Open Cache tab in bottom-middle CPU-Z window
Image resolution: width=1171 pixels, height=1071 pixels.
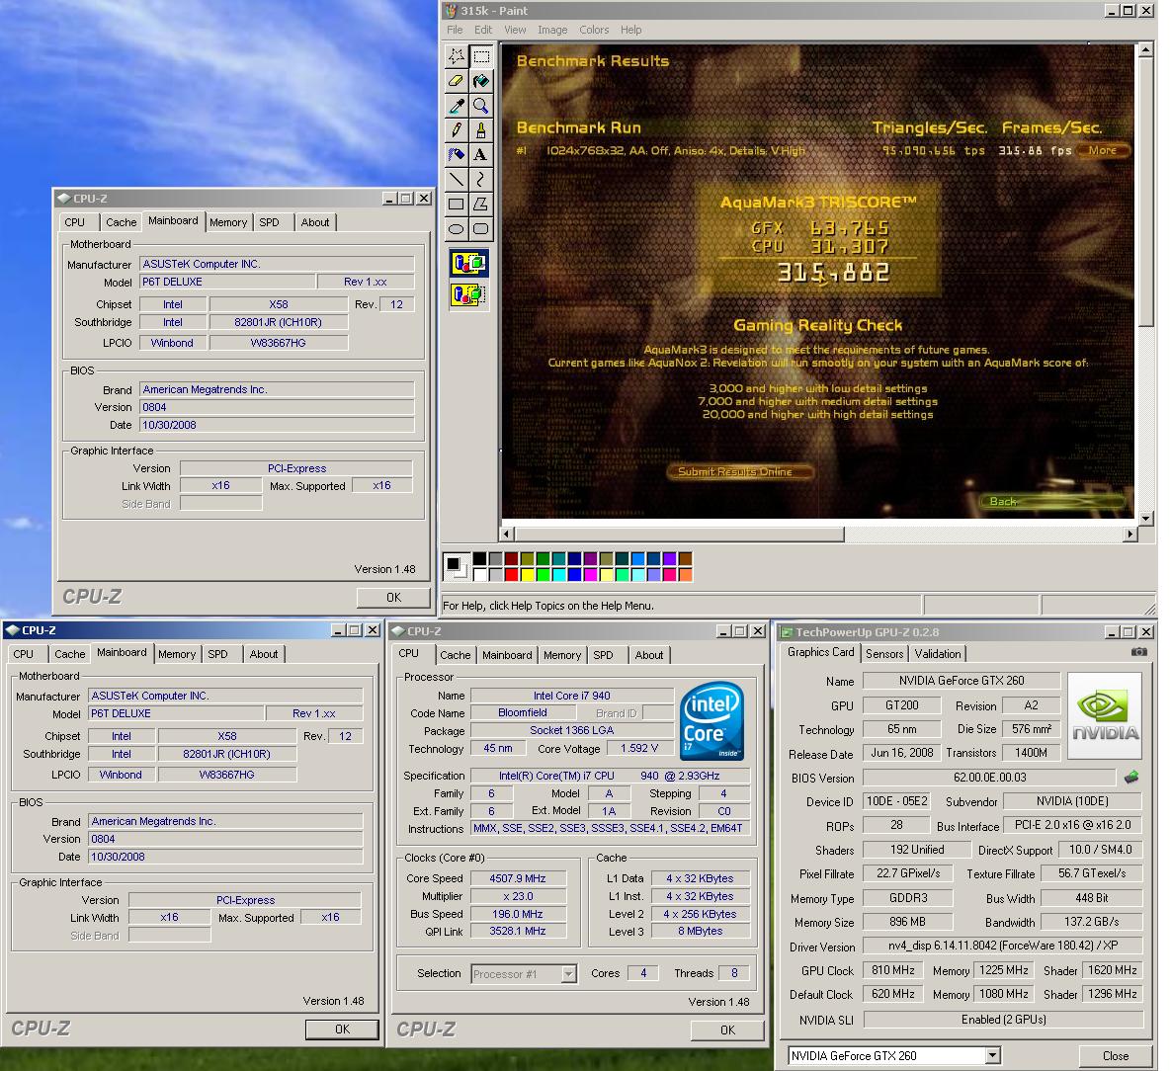click(x=455, y=655)
